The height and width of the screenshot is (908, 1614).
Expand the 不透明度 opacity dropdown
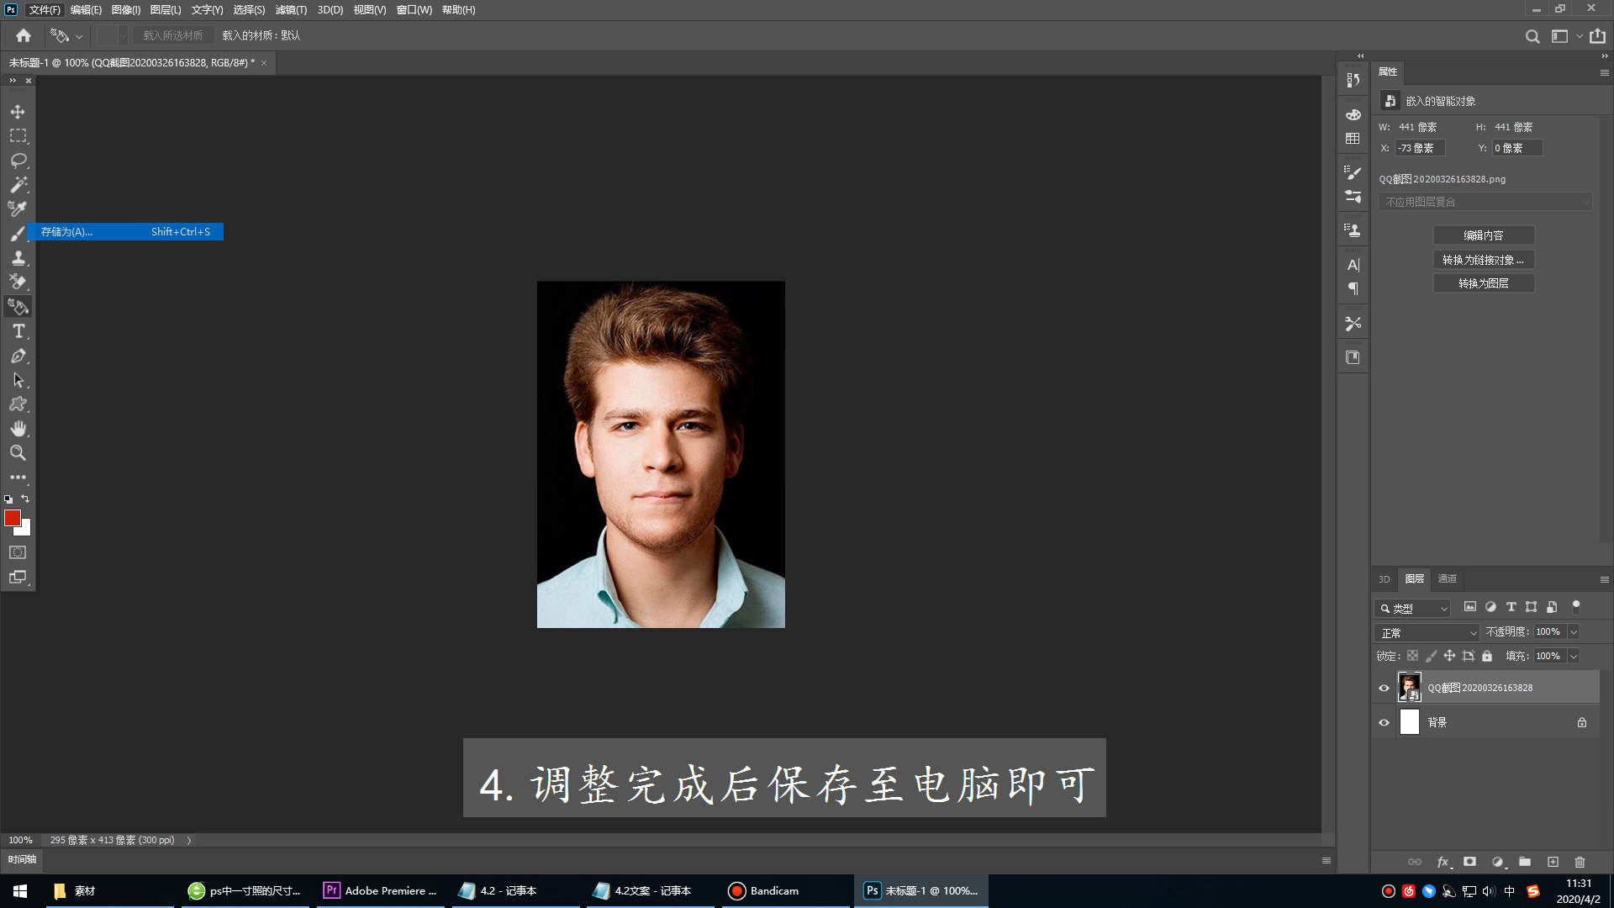[x=1574, y=631]
